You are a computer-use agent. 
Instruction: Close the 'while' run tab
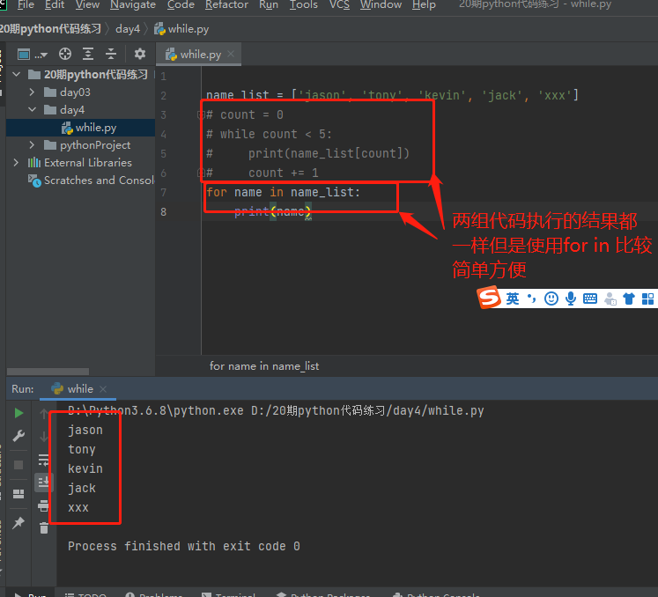pos(103,389)
